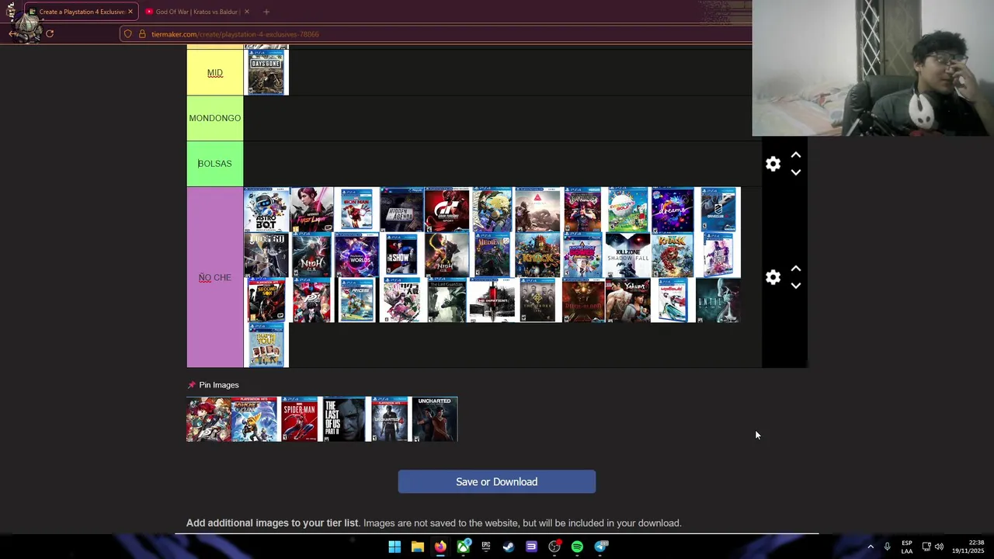Open a new browser tab
This screenshot has width=994, height=559.
pyautogui.click(x=266, y=12)
